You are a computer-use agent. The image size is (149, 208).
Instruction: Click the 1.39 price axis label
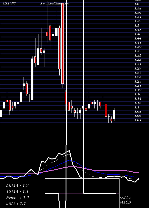(138, 47)
